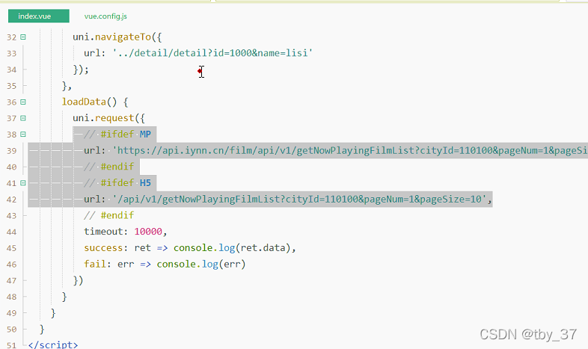Click the 'H5' platform keyword on line 41
This screenshot has height=349, width=588.
click(145, 183)
